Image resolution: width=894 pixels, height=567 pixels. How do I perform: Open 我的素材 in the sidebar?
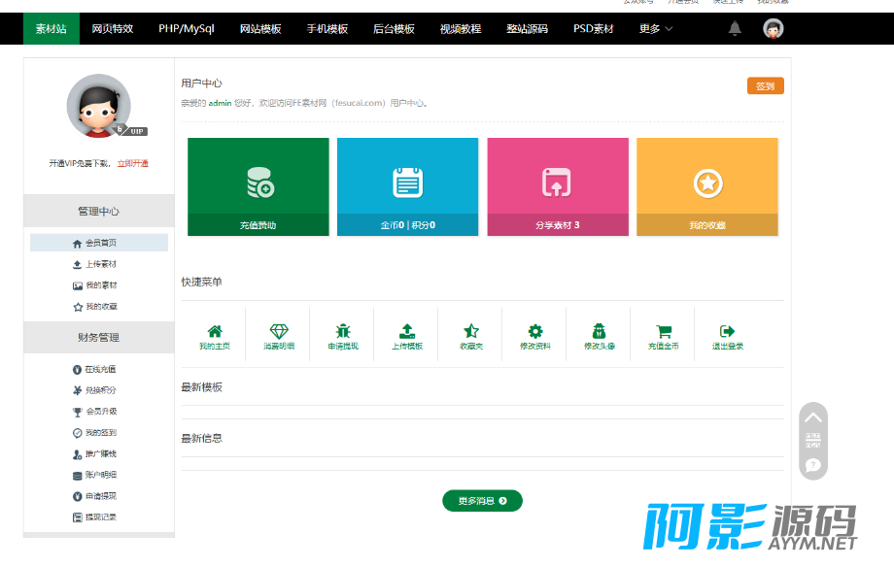(94, 285)
